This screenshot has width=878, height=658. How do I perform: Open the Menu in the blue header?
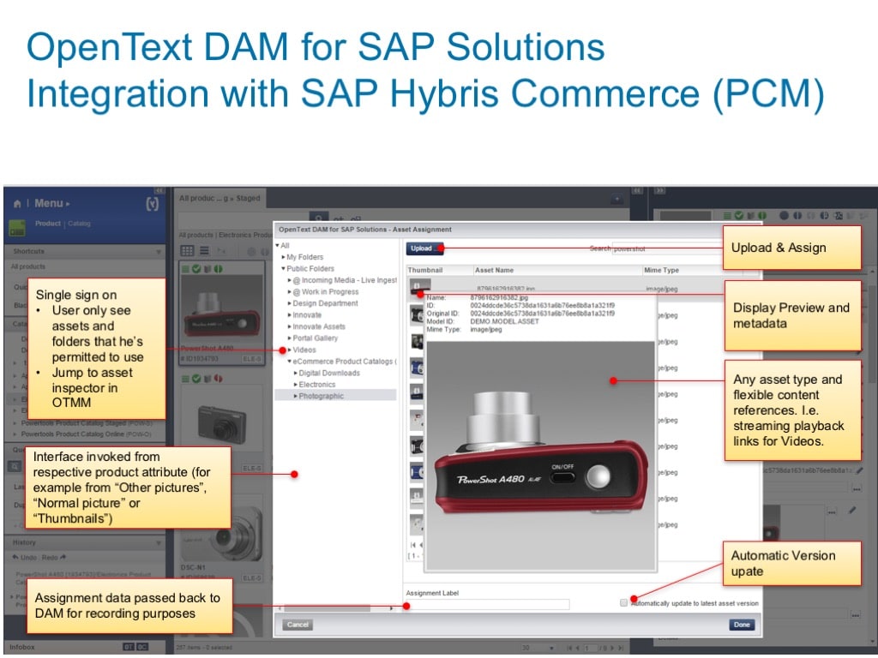pyautogui.click(x=52, y=203)
